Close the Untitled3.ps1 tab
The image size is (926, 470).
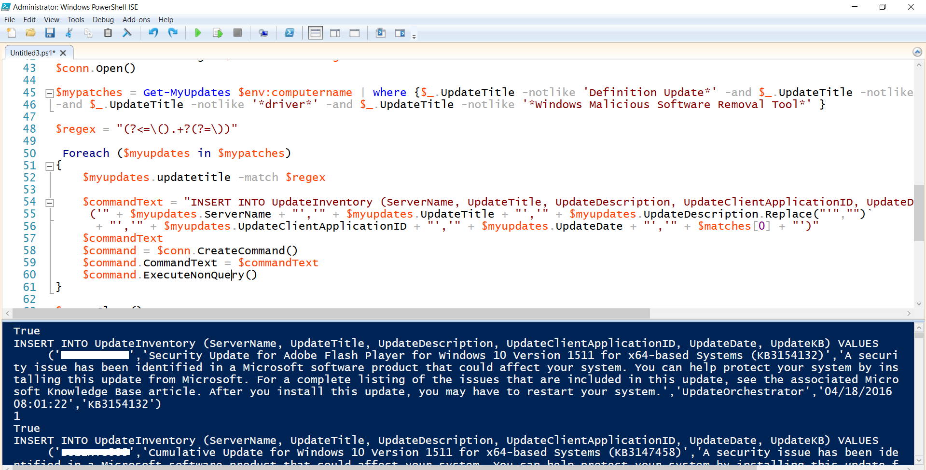pyautogui.click(x=63, y=53)
